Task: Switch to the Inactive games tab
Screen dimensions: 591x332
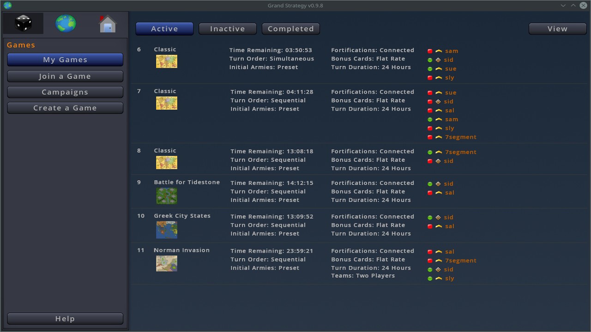Action: coord(228,29)
